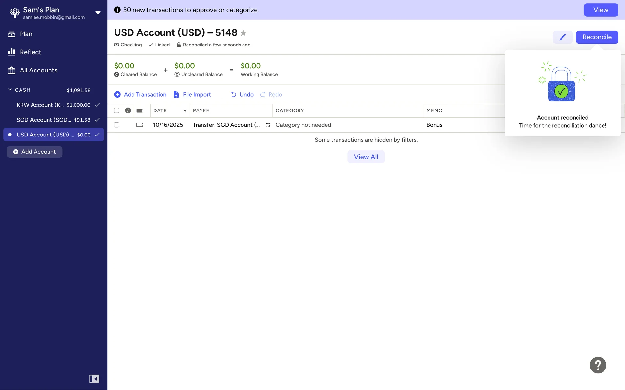Click the info icon in table header
Screen dimensions: 625x390
point(128,110)
